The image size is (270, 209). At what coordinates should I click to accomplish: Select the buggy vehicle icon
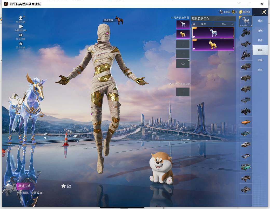[x=246, y=44]
